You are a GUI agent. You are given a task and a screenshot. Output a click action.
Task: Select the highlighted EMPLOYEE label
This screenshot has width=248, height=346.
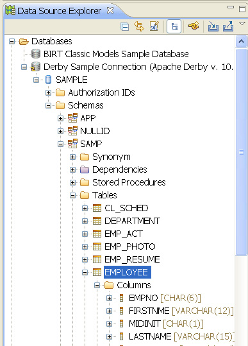(x=128, y=272)
